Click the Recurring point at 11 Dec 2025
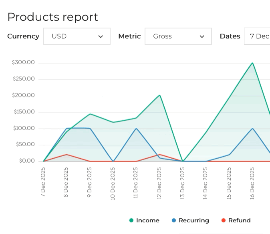 click(136, 129)
